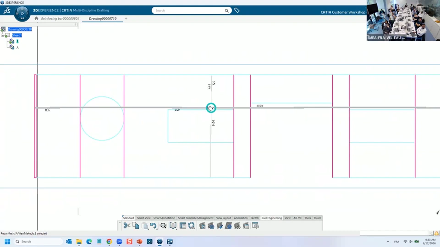Open File Explorer from the taskbar
440x247 pixels.
point(79,242)
